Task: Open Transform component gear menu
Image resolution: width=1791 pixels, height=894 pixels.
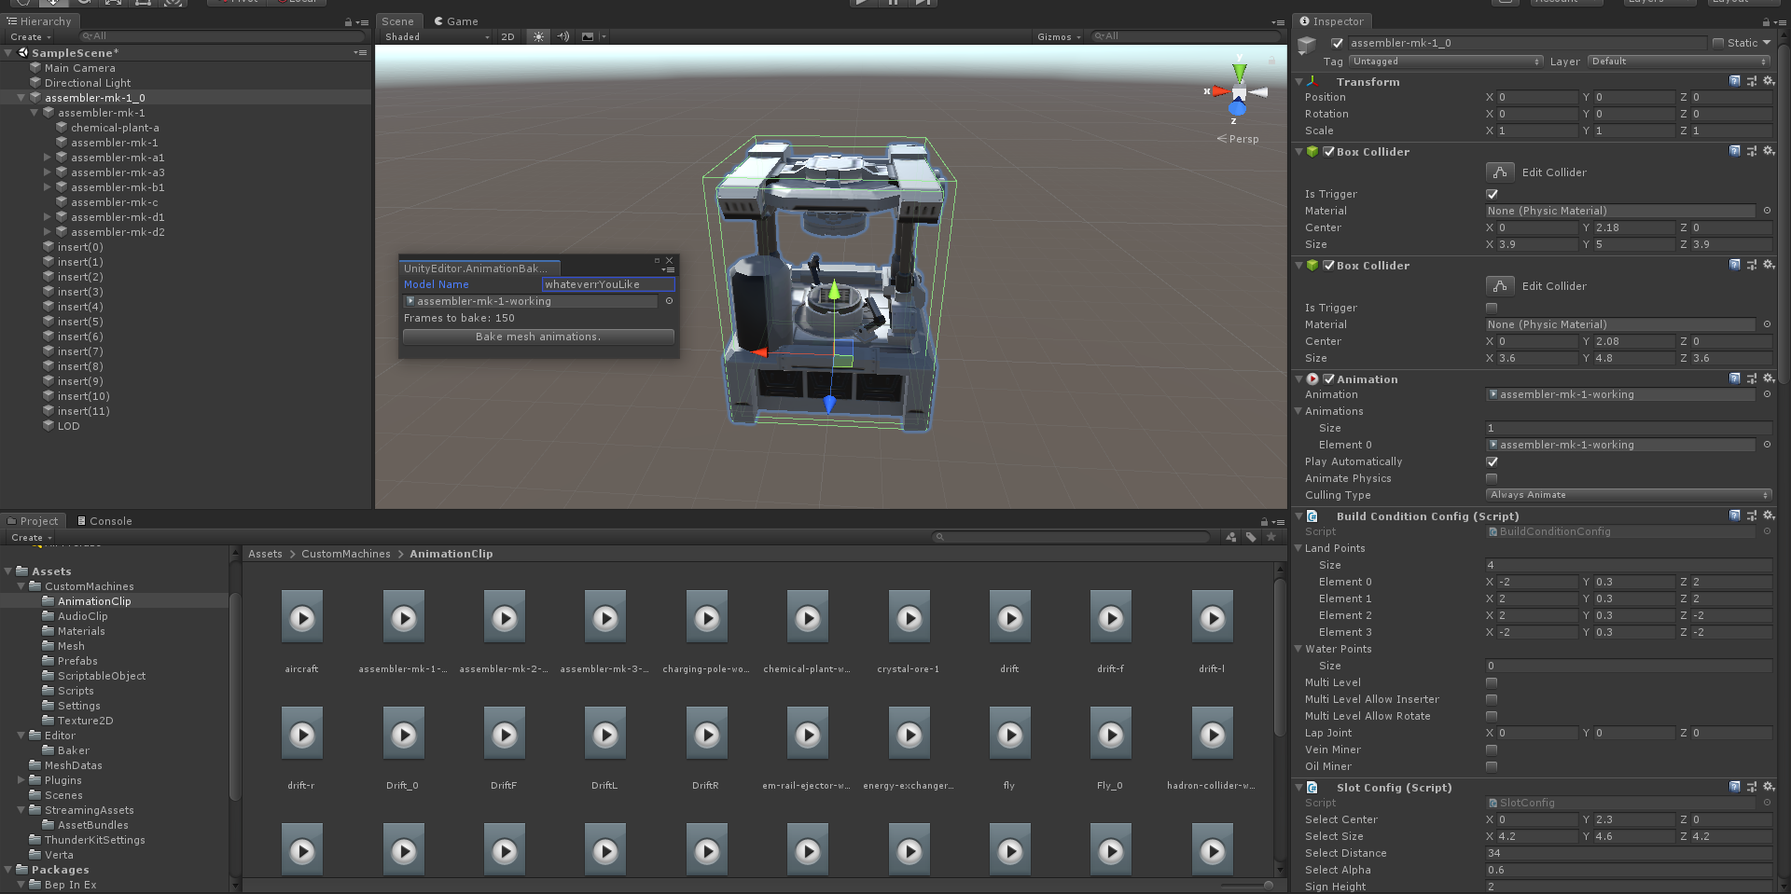Action: coord(1769,81)
